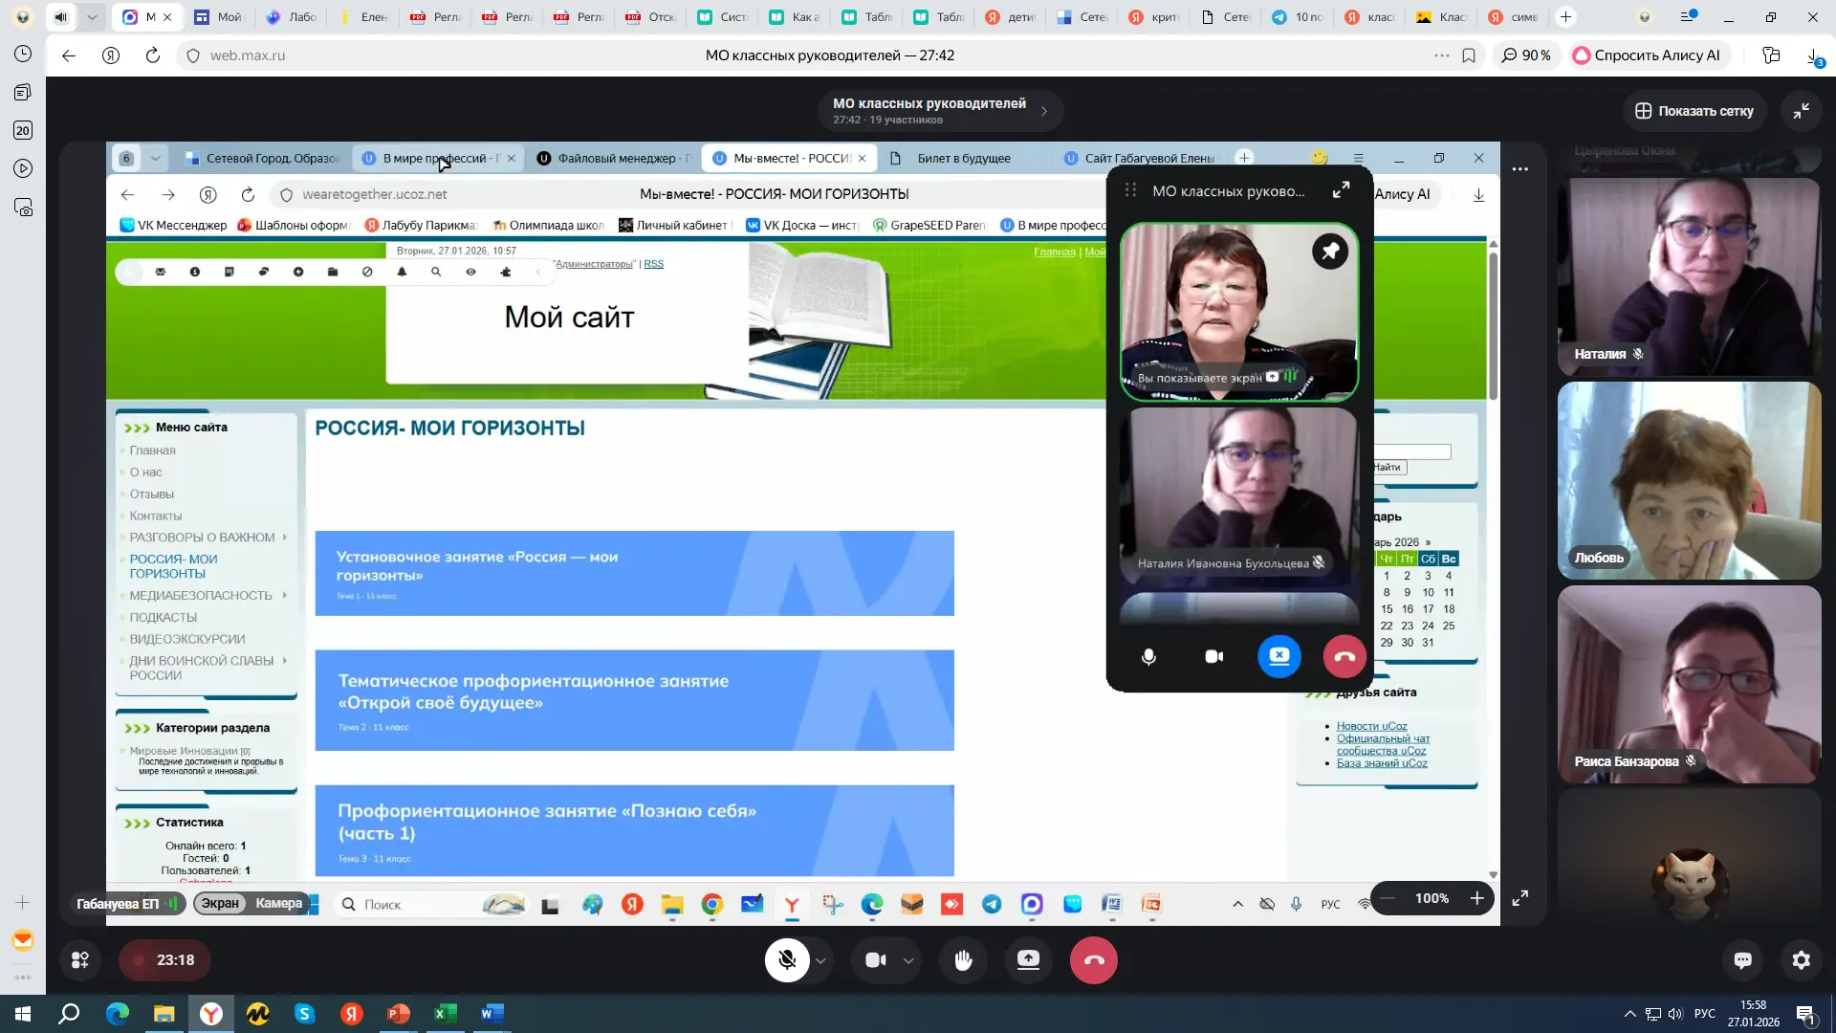Show hidden system tray icons

point(1629,1014)
